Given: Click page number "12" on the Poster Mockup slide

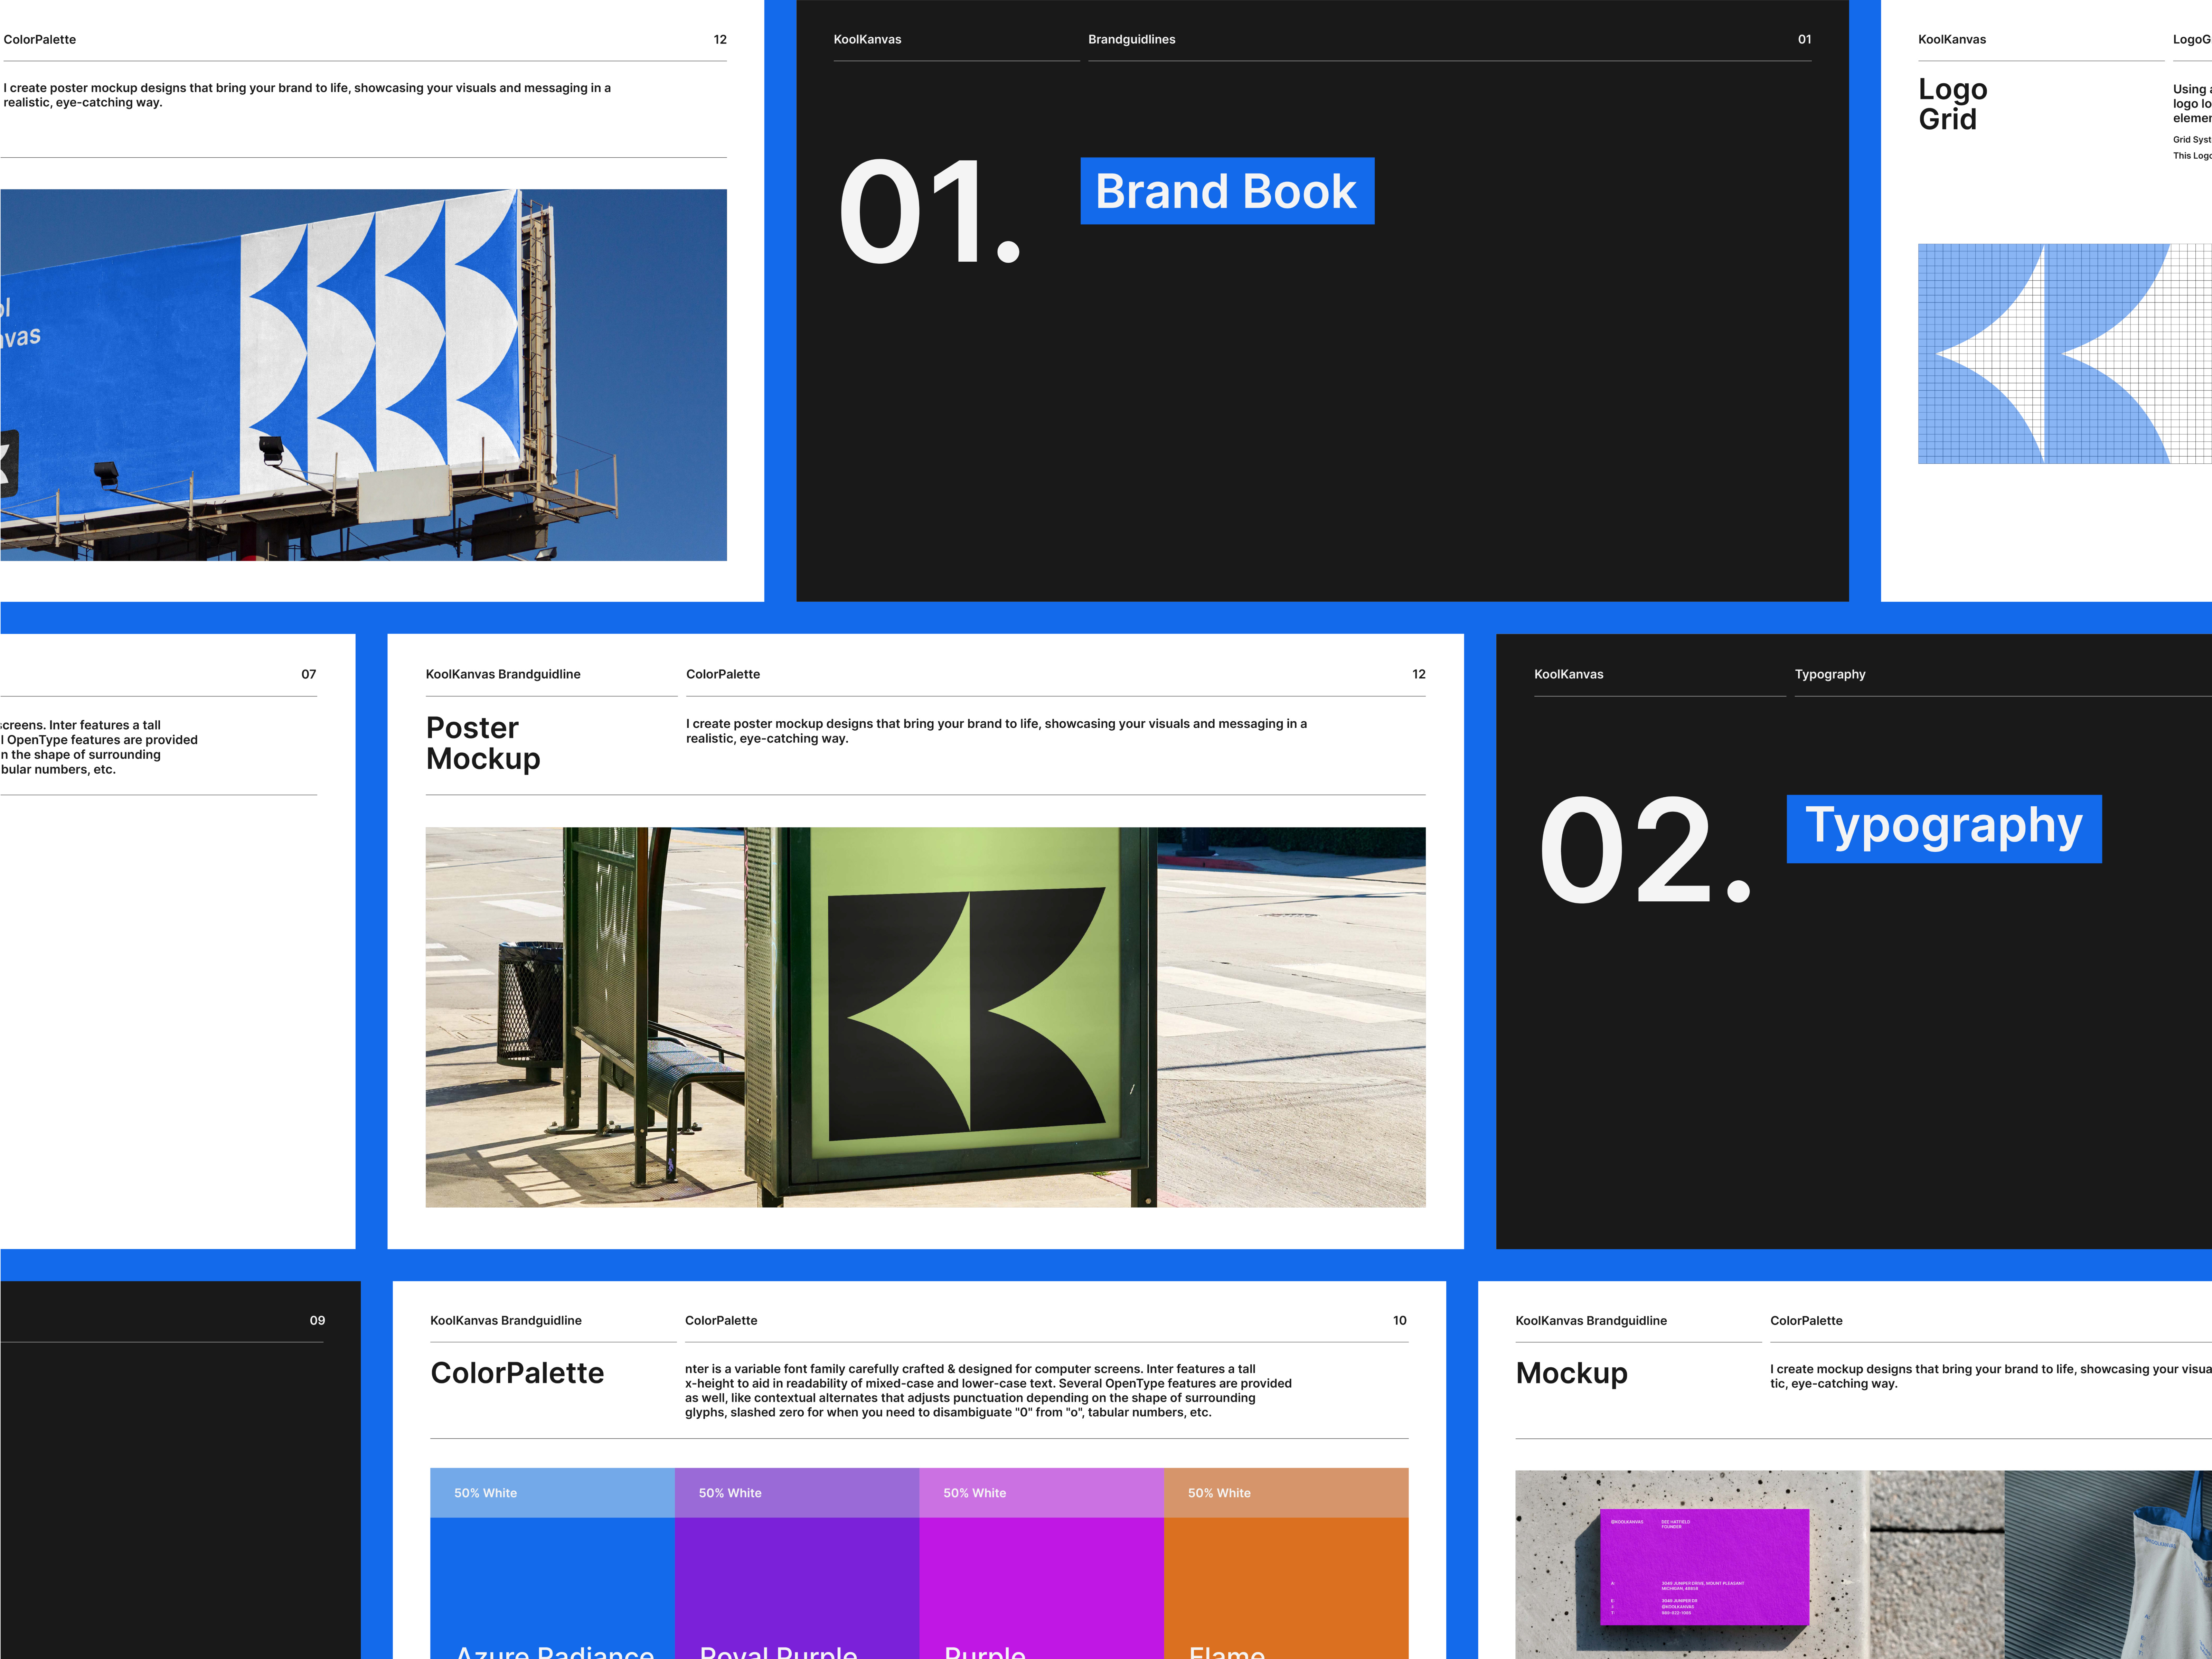Looking at the screenshot, I should (x=1419, y=674).
